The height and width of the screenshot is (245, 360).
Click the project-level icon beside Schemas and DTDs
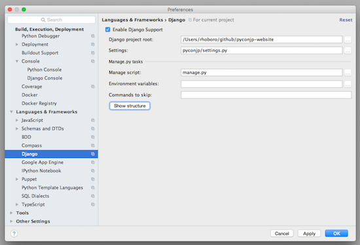tap(93, 128)
